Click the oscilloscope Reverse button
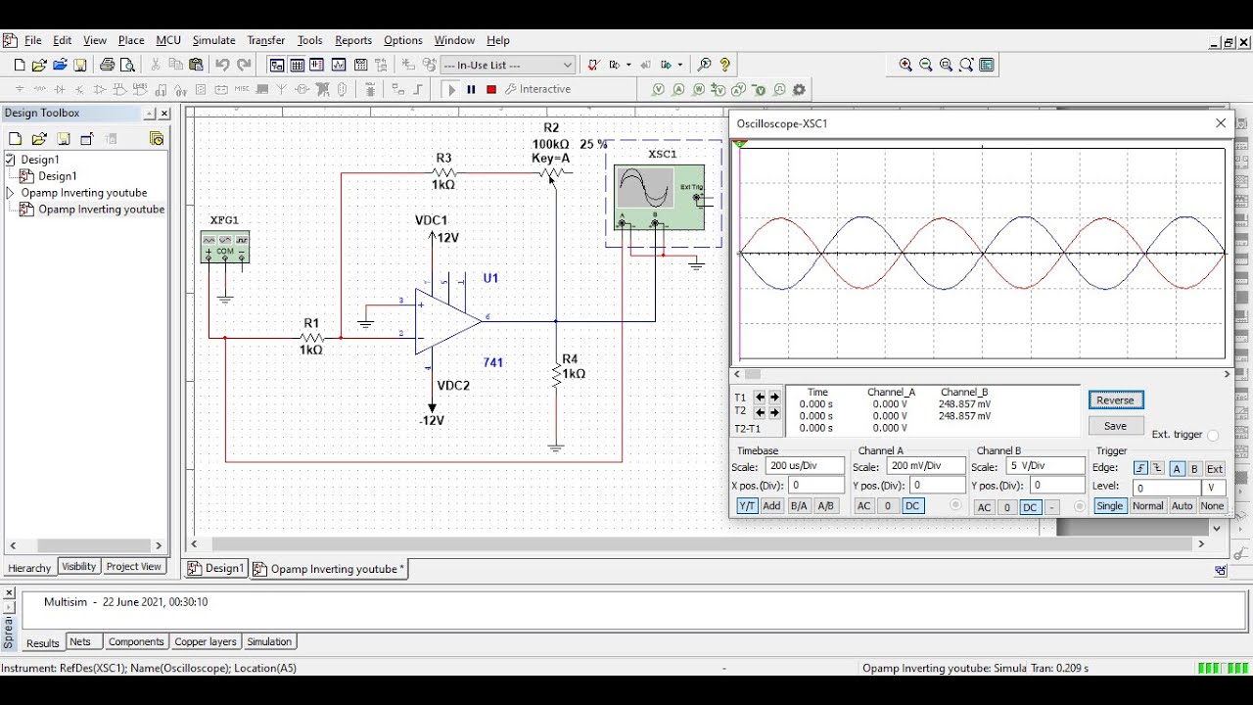The width and height of the screenshot is (1253, 705). pyautogui.click(x=1115, y=399)
